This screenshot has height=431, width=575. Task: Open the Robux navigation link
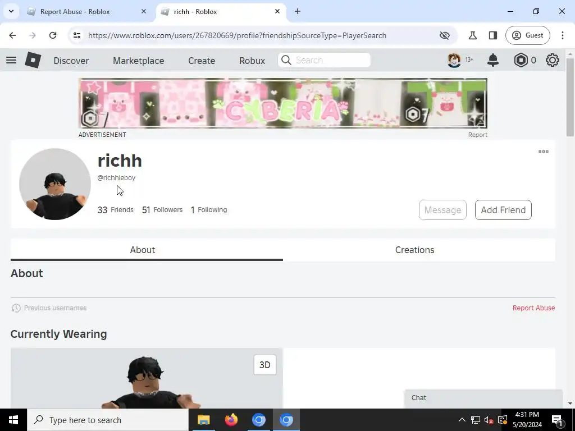point(252,61)
